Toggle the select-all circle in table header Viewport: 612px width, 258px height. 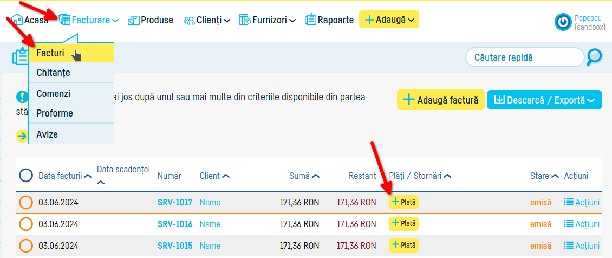26,176
